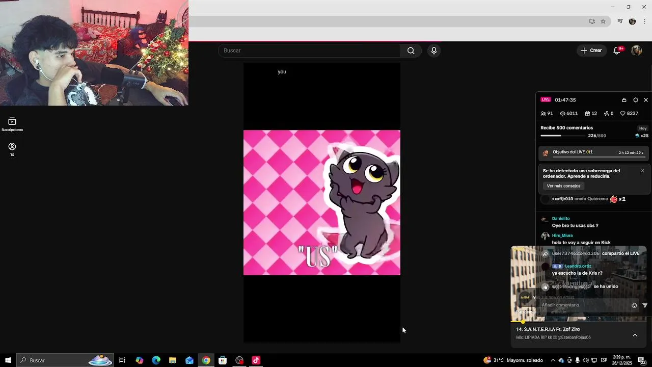This screenshot has height=367, width=652.
Task: Click the Recibe 500 comentarios label
Action: [567, 128]
